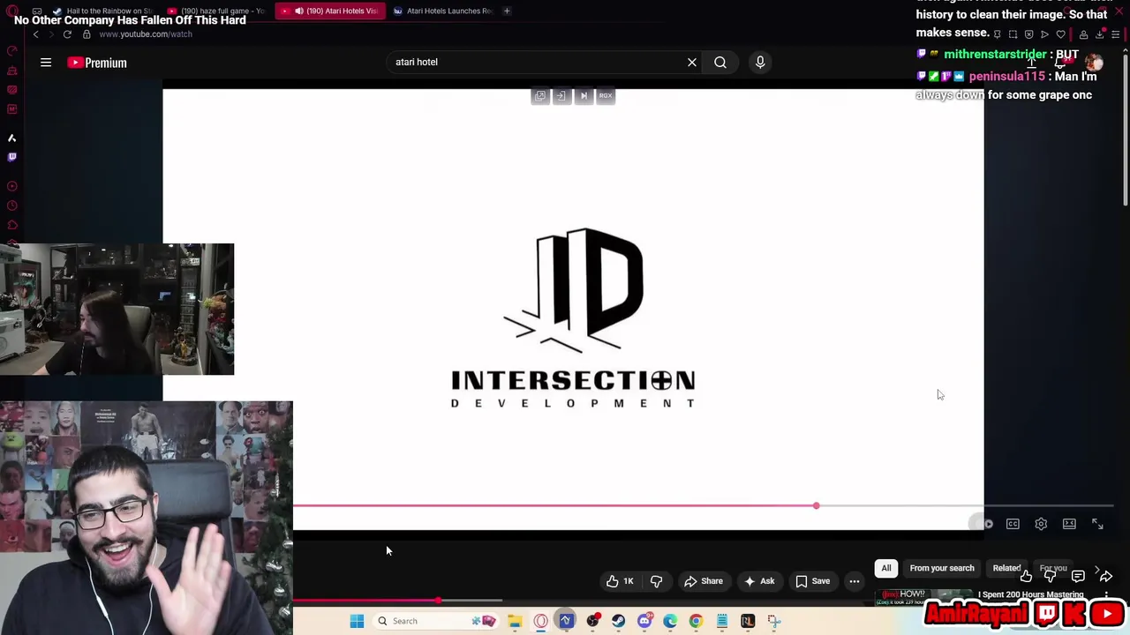Open Aria AI in Opera sidebar
This screenshot has height=635, width=1130.
pyautogui.click(x=11, y=138)
